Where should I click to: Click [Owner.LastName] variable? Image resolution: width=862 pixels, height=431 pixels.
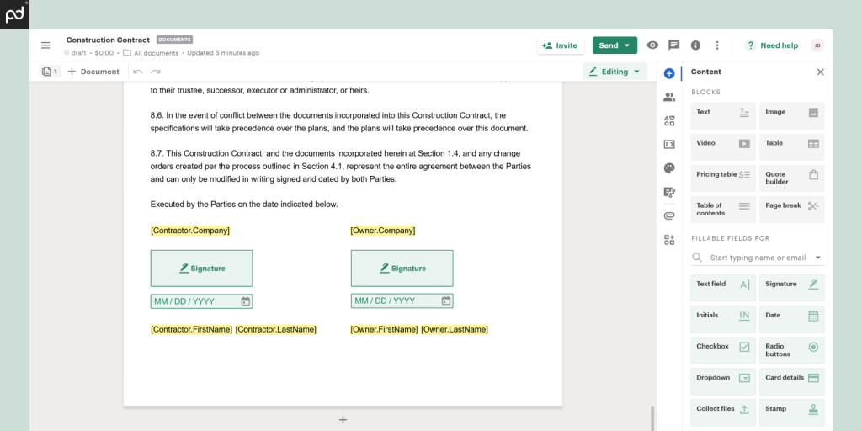455,329
